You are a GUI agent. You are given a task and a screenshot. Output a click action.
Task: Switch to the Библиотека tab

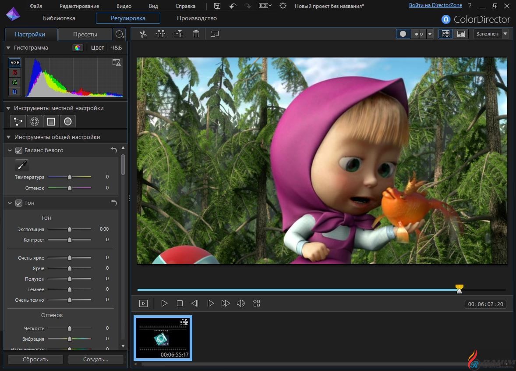[59, 18]
